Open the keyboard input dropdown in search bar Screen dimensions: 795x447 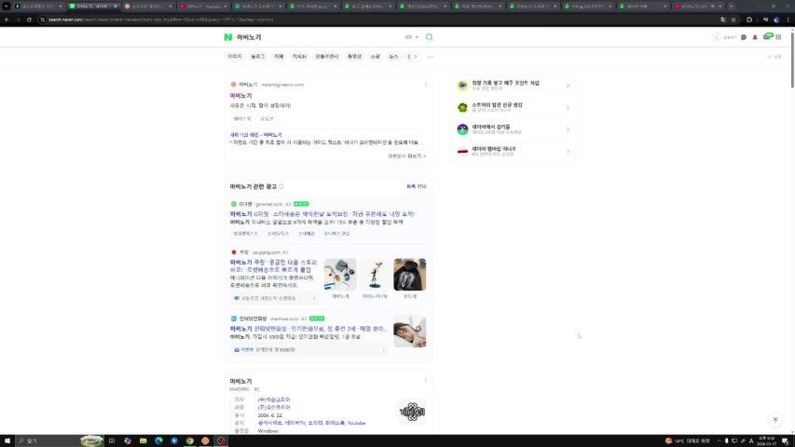(411, 37)
